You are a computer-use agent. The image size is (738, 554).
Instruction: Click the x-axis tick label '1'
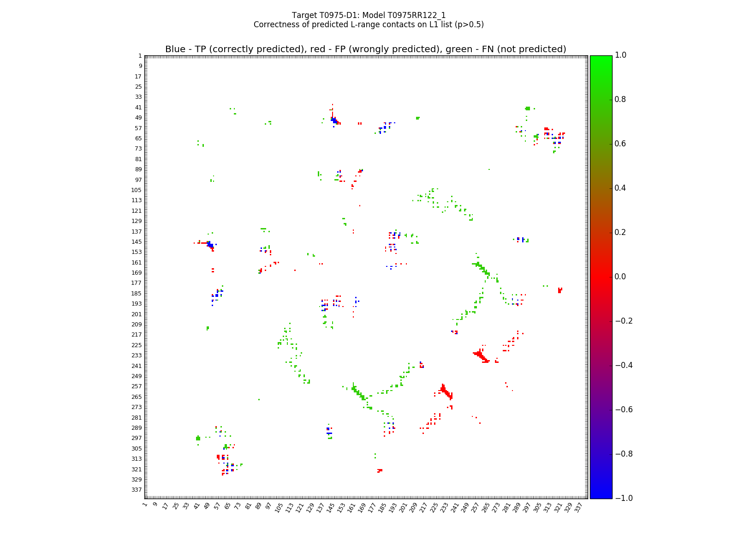[x=145, y=505]
